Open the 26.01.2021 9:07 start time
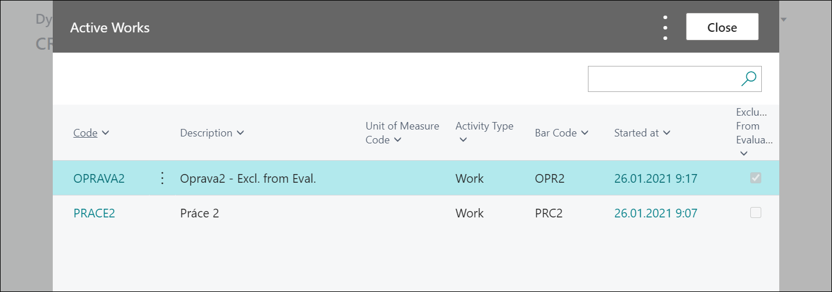This screenshot has width=832, height=292. click(x=656, y=213)
